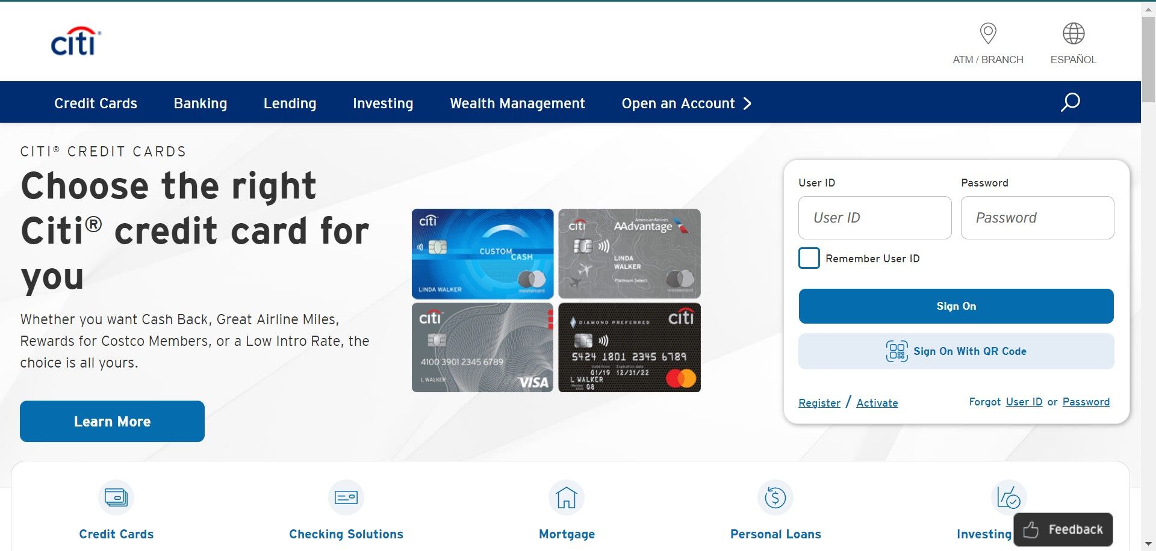Toggle the Remember User ID checkbox
Image resolution: width=1156 pixels, height=551 pixels.
coord(809,258)
